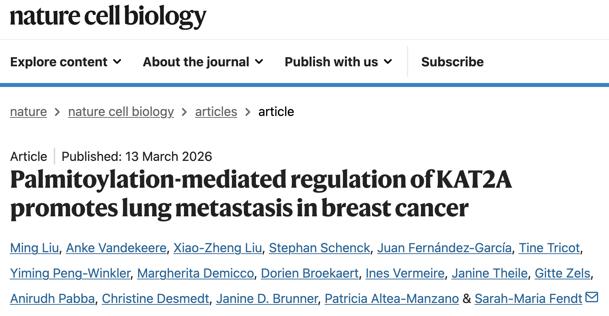Open Patricia Altea-Manzano author info
The width and height of the screenshot is (609, 316).
click(392, 299)
